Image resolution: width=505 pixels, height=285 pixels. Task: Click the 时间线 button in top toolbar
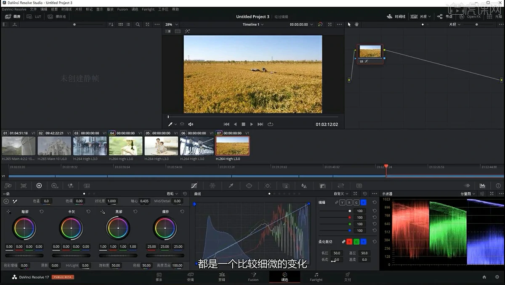pos(396,16)
